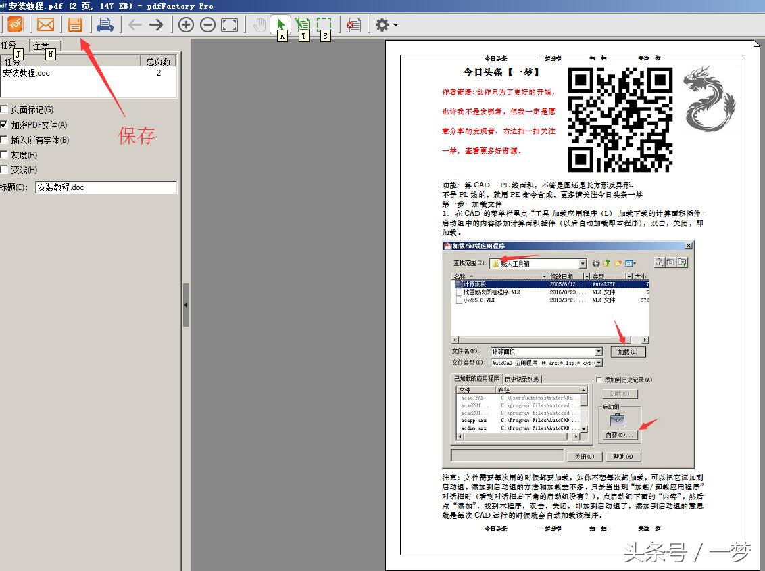Select the green arrow pointer tool

point(281,24)
